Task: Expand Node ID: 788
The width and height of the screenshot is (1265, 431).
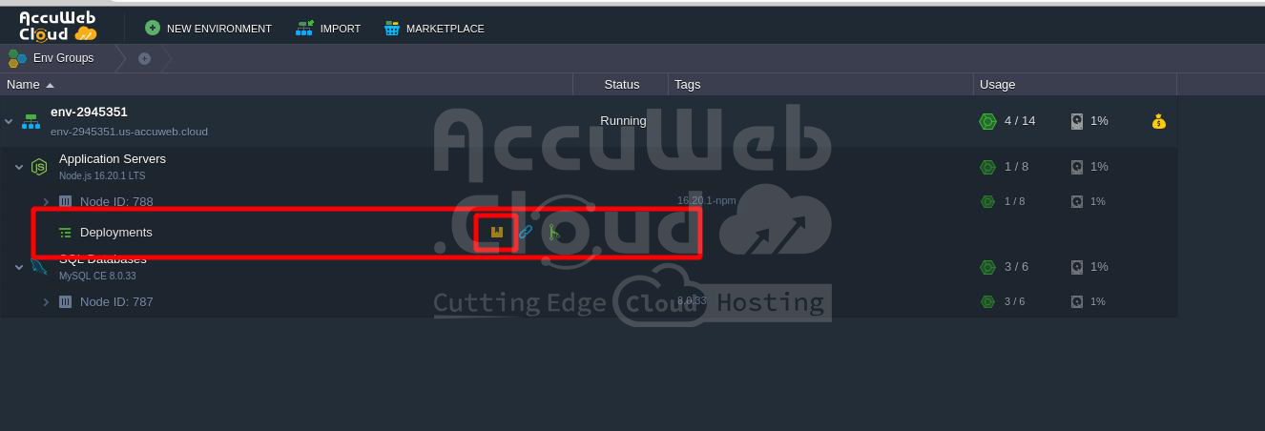Action: coord(46,201)
